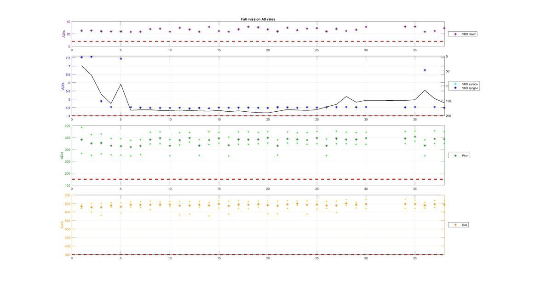The image size is (552, 286).
Task: Click the 50 tick on the right-hand axis
Action: click(448, 71)
